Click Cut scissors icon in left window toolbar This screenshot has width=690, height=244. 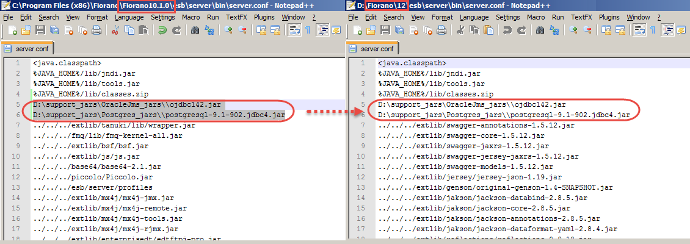click(x=114, y=30)
